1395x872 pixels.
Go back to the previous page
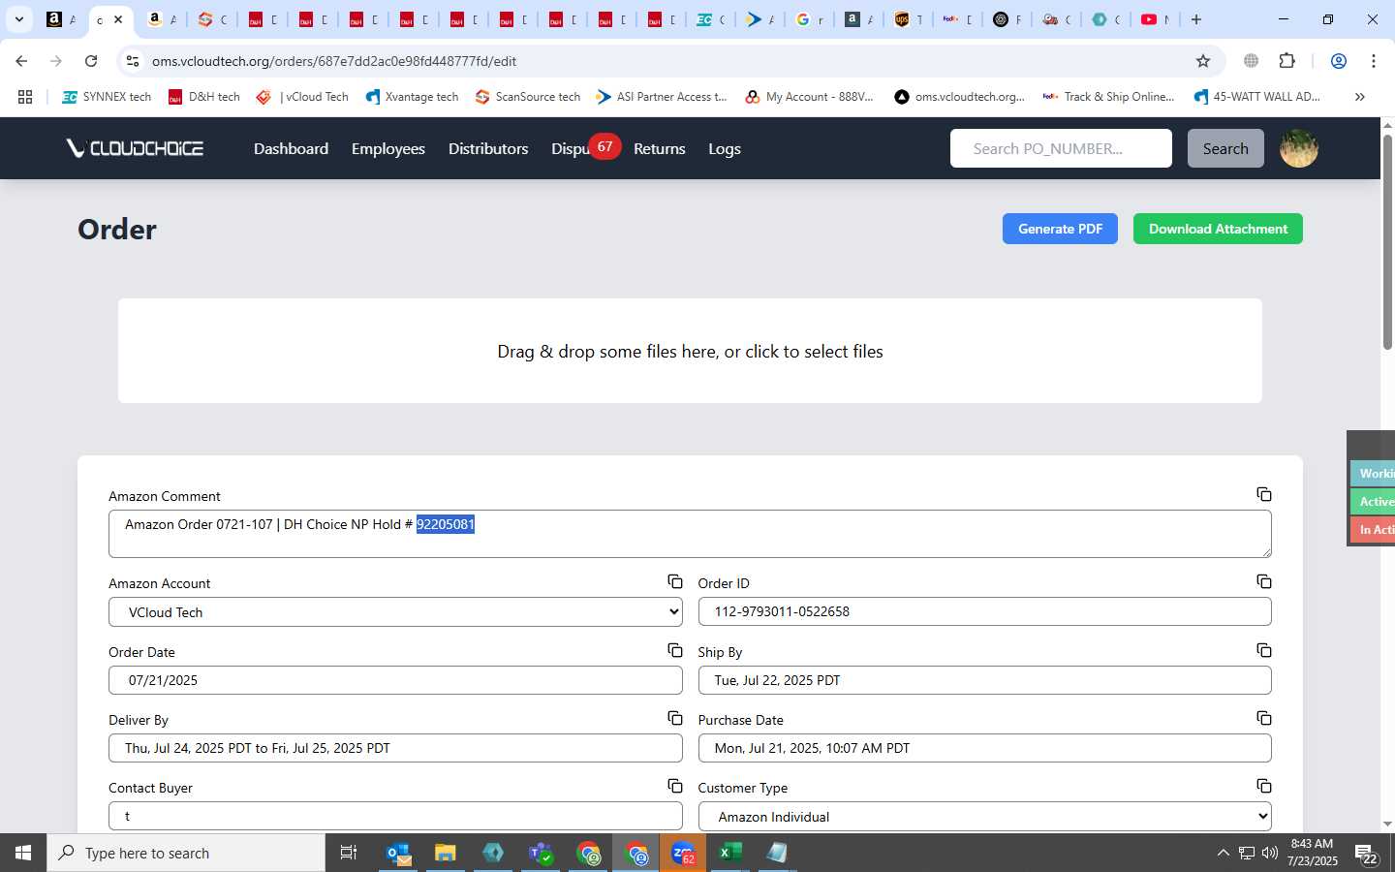21,61
